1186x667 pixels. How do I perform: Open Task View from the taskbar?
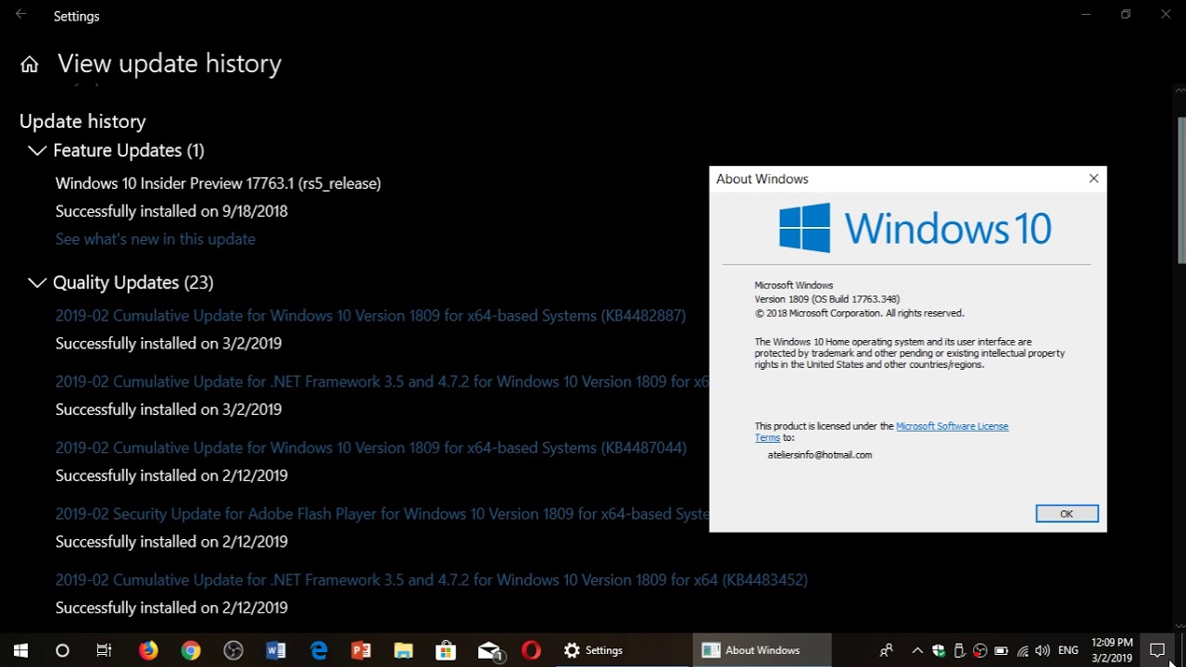pyautogui.click(x=104, y=650)
